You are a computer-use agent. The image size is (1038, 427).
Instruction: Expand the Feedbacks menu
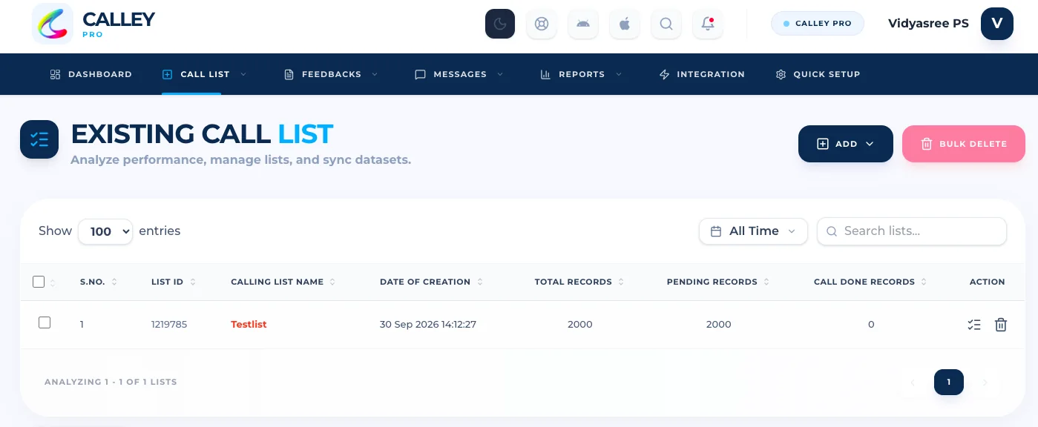click(331, 74)
